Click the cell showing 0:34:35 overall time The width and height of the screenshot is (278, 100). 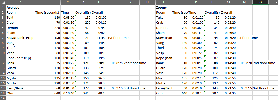(x=228, y=93)
